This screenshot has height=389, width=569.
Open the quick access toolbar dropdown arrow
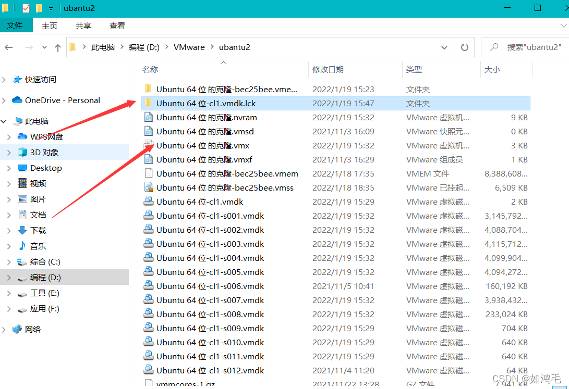51,8
